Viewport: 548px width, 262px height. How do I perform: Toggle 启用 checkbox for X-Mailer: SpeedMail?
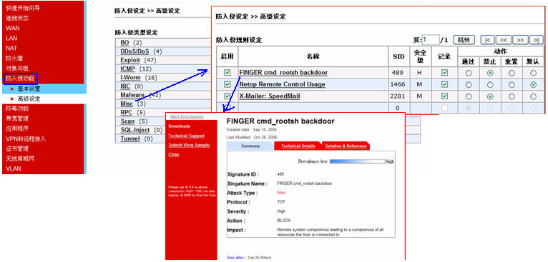pos(227,96)
